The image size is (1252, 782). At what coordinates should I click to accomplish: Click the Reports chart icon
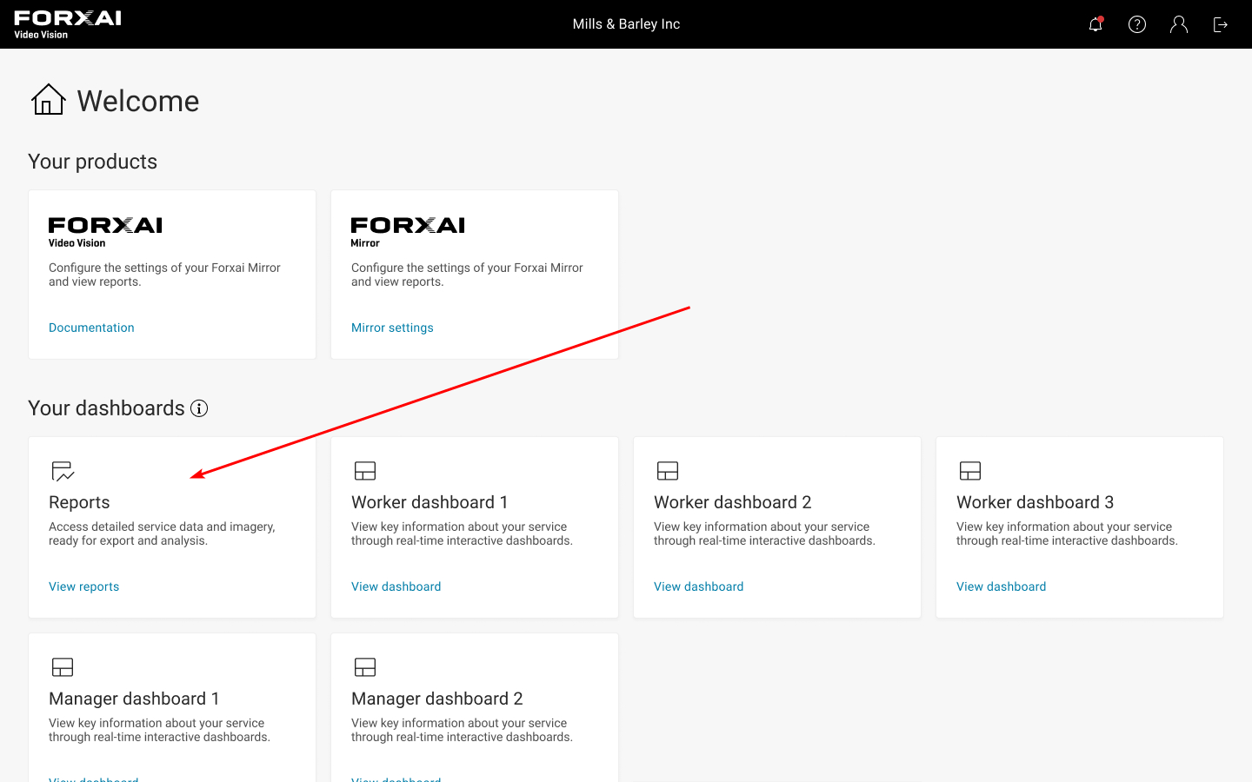tap(63, 471)
